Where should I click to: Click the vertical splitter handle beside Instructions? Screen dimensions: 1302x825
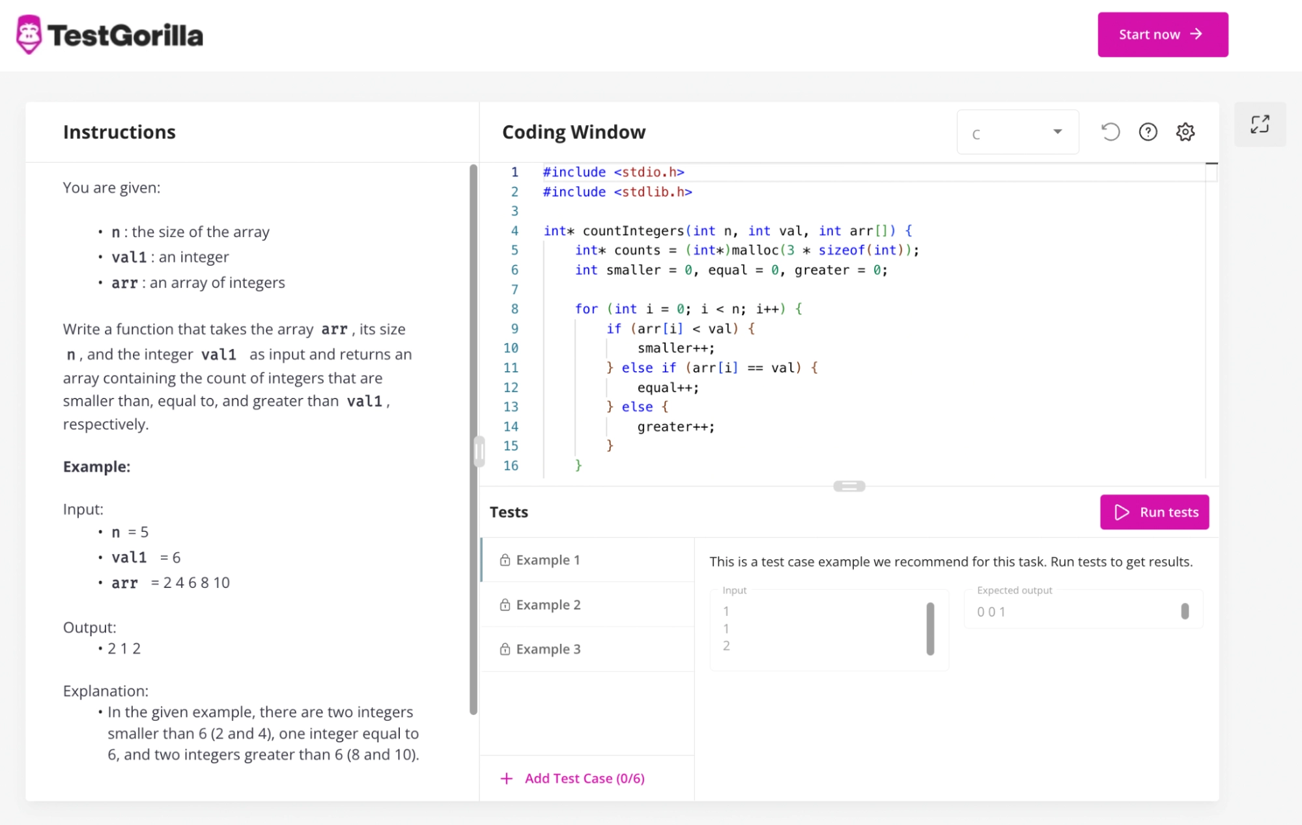479,451
